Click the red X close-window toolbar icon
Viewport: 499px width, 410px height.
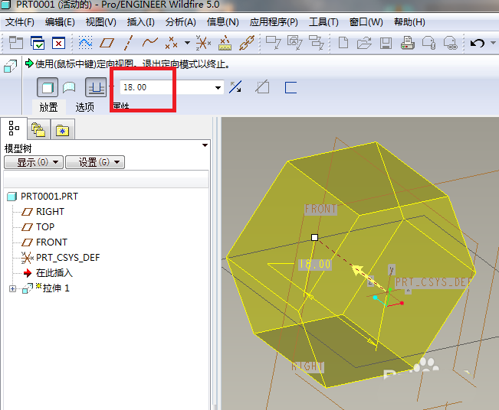point(58,43)
